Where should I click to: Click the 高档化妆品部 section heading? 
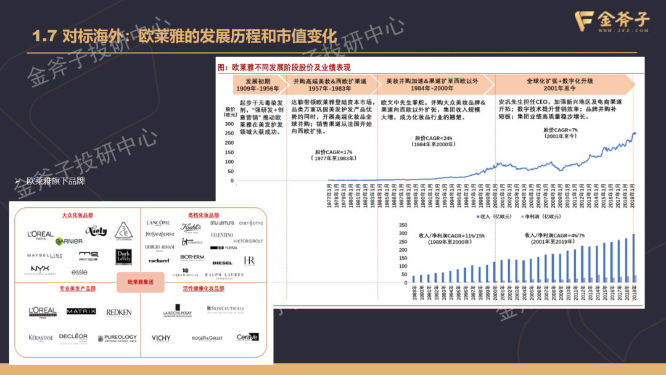pyautogui.click(x=203, y=215)
